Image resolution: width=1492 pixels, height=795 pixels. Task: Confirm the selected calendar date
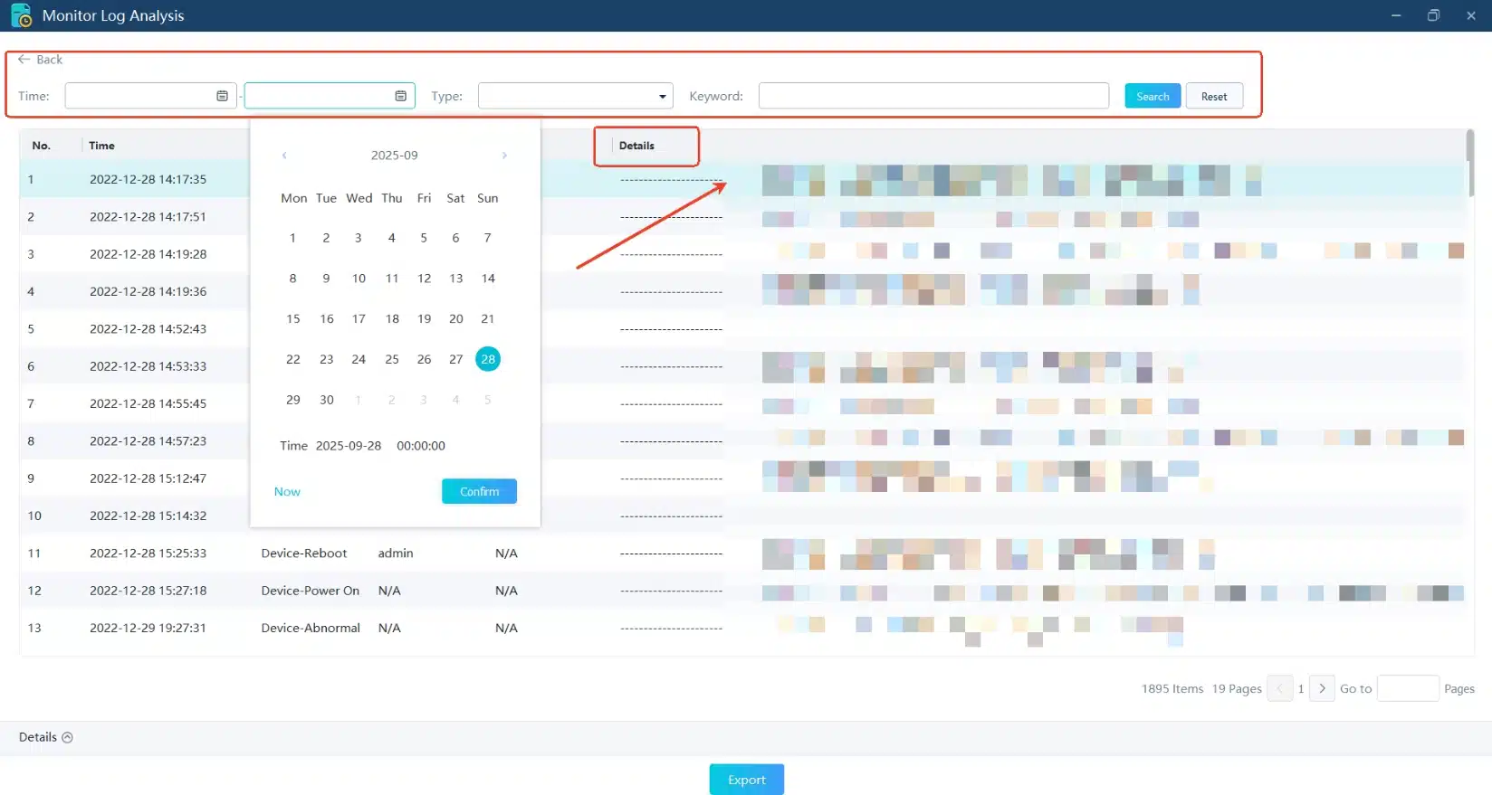click(479, 491)
